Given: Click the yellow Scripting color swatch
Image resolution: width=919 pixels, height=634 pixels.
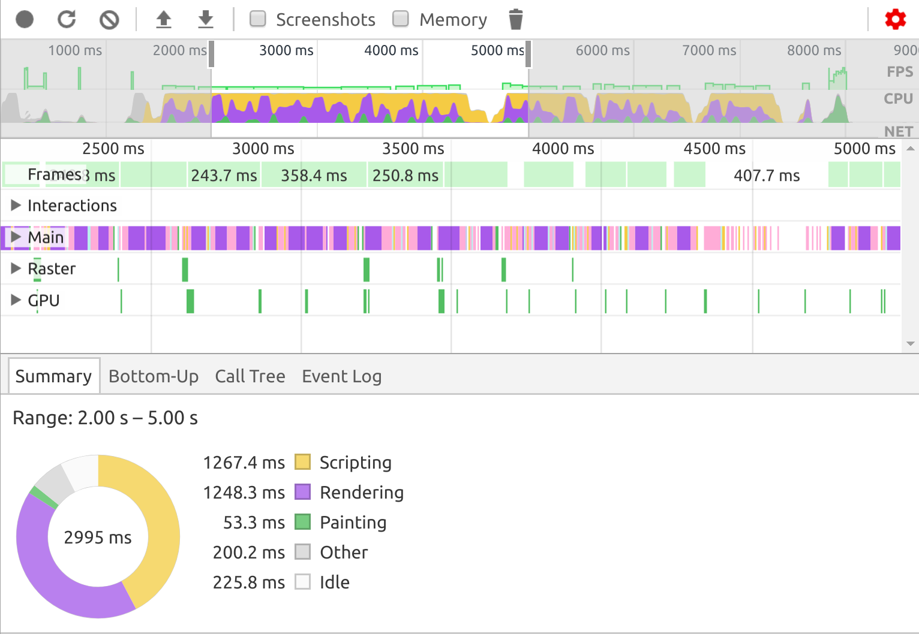Looking at the screenshot, I should pos(303,462).
